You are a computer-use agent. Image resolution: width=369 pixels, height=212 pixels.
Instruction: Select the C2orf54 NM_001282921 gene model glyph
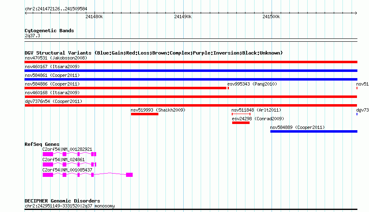pyautogui.click(x=69, y=154)
